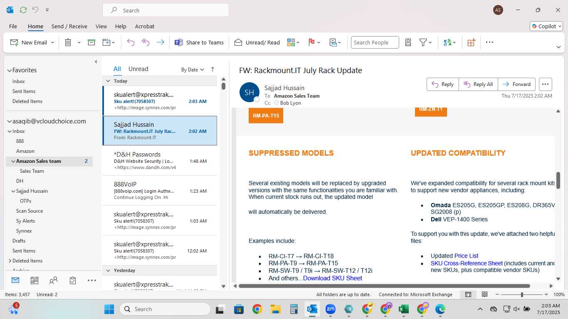This screenshot has width=568, height=319.
Task: Open the All Apps add-ins icon
Action: 471,42
